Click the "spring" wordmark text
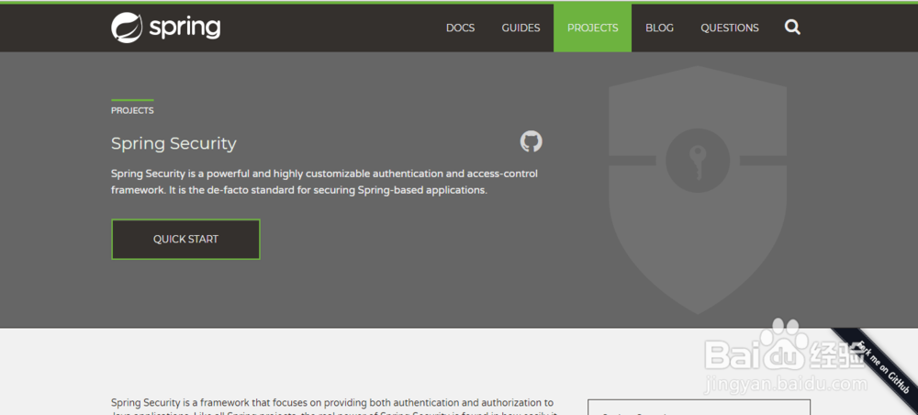The height and width of the screenshot is (415, 918). coord(185,28)
